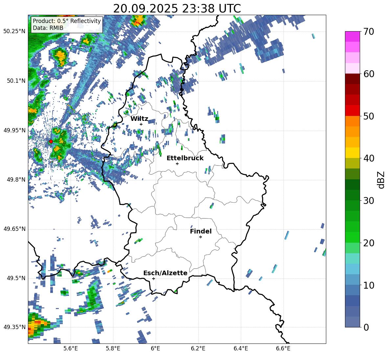Click the Wiltz city label
Viewport: 389px width, 355px height.
139,119
